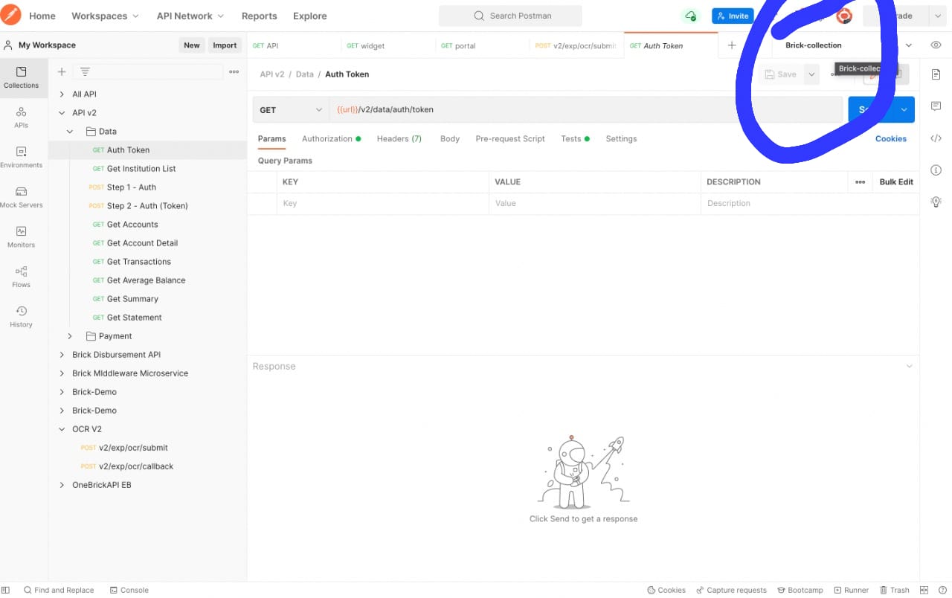Click the plus icon to create collection
Viewport: 952px width, 598px height.
pos(62,71)
